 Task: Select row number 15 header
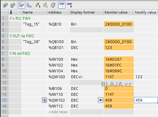coord(4,100)
